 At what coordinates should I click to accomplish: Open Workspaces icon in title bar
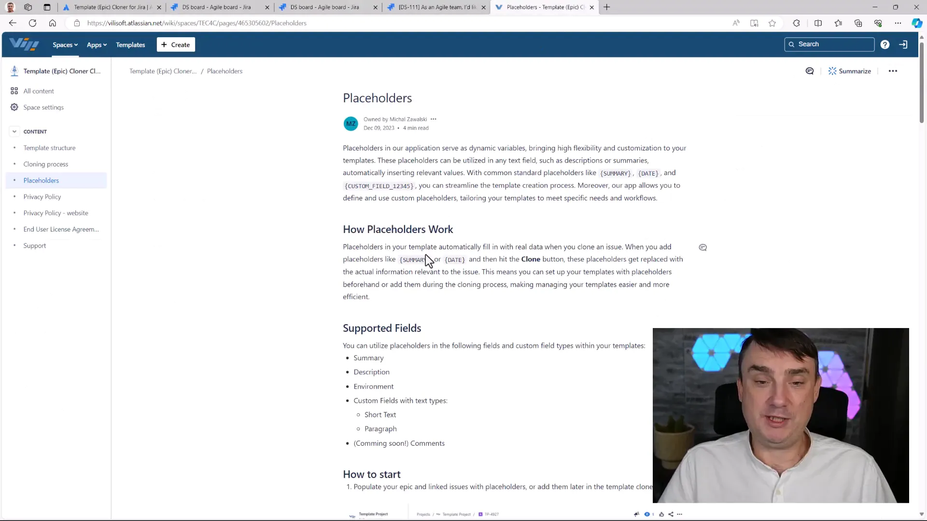click(x=28, y=7)
